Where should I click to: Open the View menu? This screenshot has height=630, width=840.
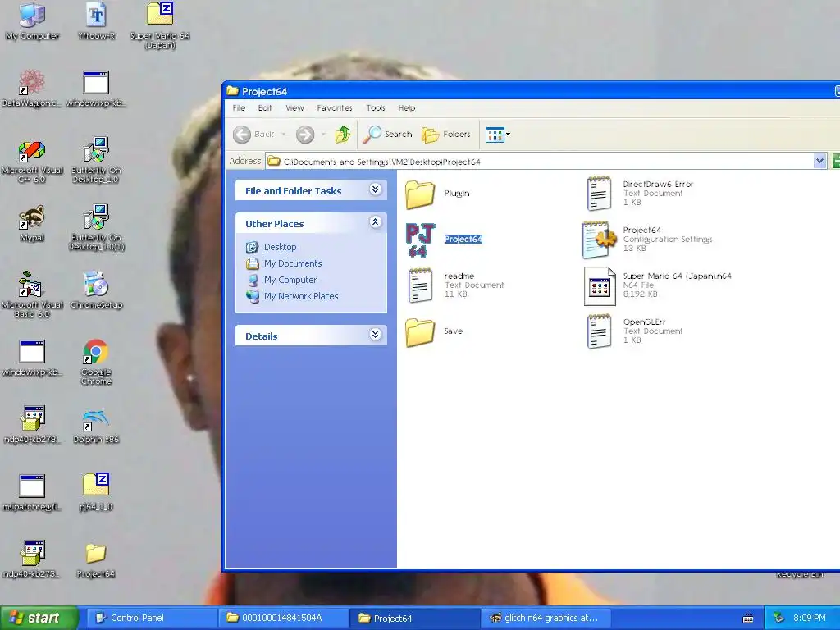294,107
